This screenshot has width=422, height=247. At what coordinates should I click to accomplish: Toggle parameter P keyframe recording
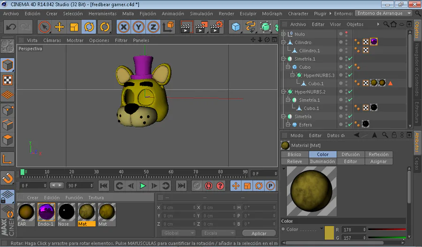[x=270, y=186]
